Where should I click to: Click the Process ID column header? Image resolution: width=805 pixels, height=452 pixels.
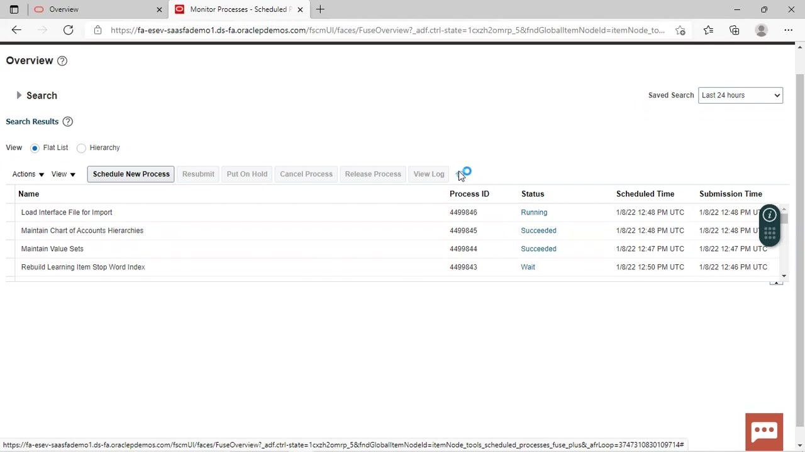469,194
